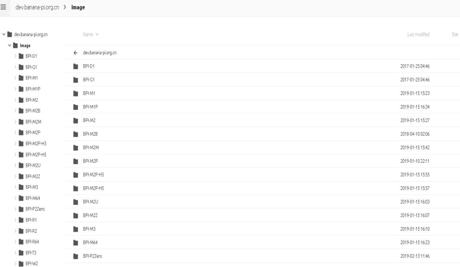This screenshot has height=267, width=460.
Task: Open the hamburger menu icon
Action: [4, 7]
